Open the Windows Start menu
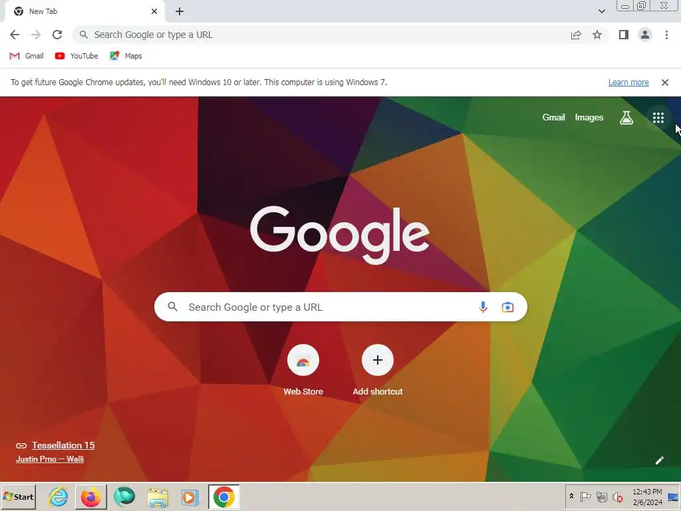The width and height of the screenshot is (681, 511). [19, 496]
